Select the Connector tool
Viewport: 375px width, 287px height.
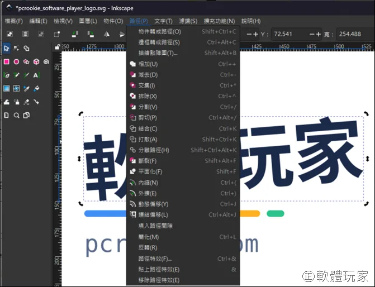coord(36,102)
